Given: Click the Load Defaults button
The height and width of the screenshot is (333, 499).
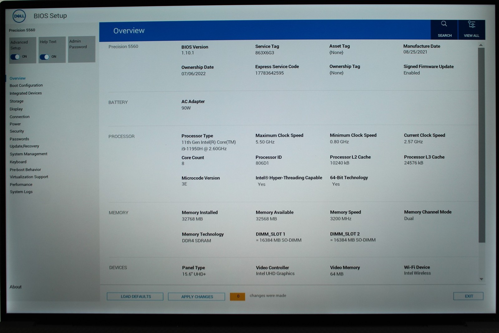Looking at the screenshot, I should click(x=135, y=296).
